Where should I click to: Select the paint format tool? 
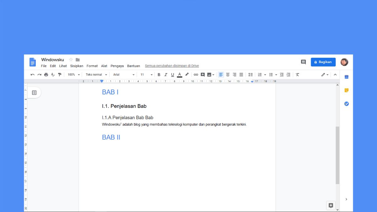pyautogui.click(x=60, y=74)
